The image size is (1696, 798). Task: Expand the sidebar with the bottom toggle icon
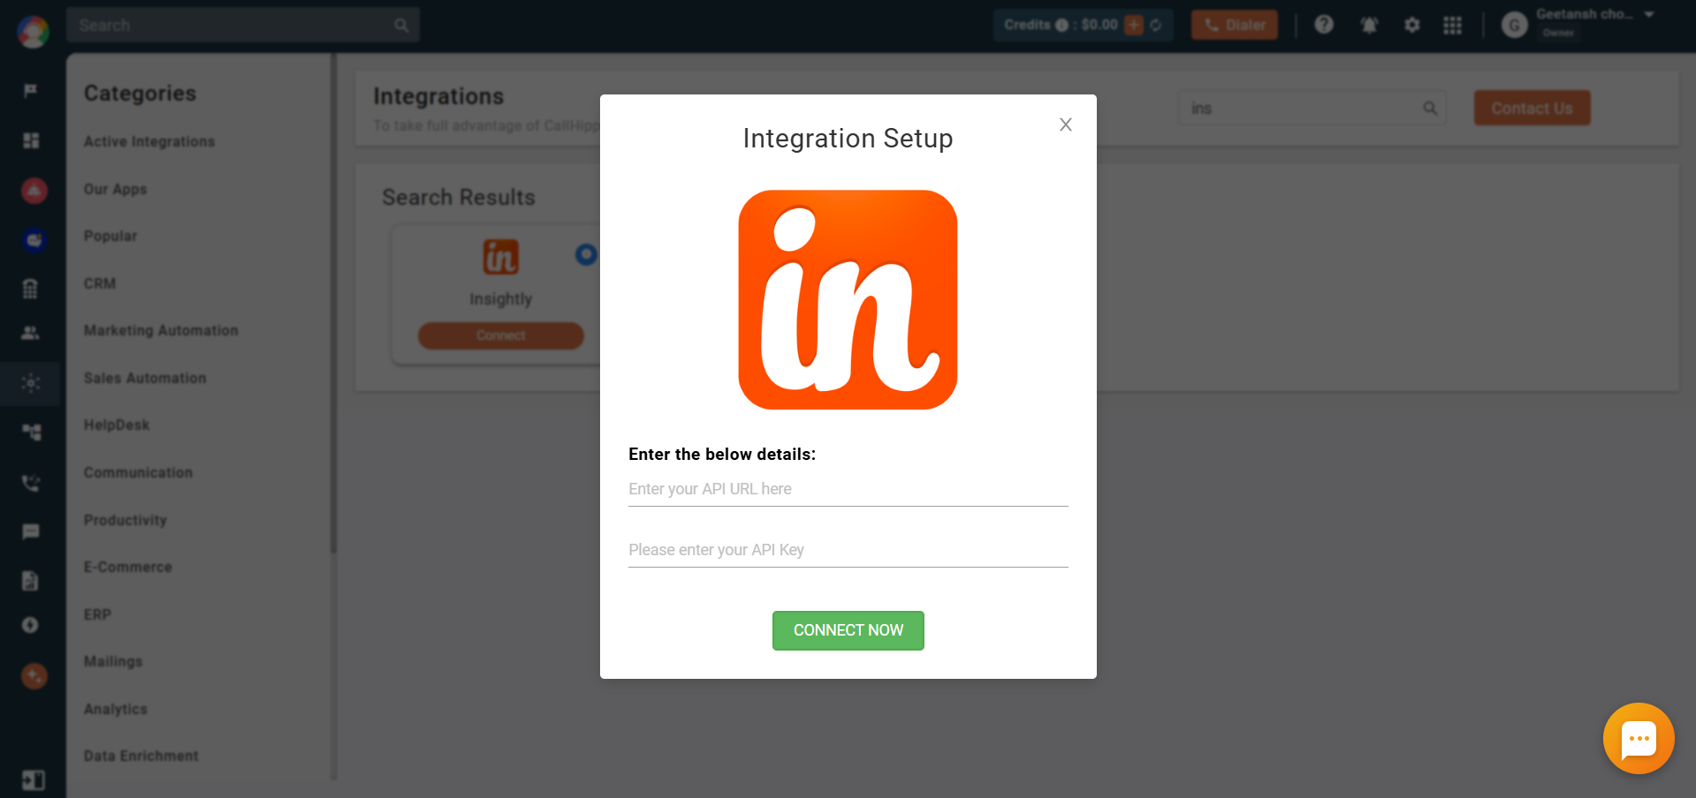[33, 780]
